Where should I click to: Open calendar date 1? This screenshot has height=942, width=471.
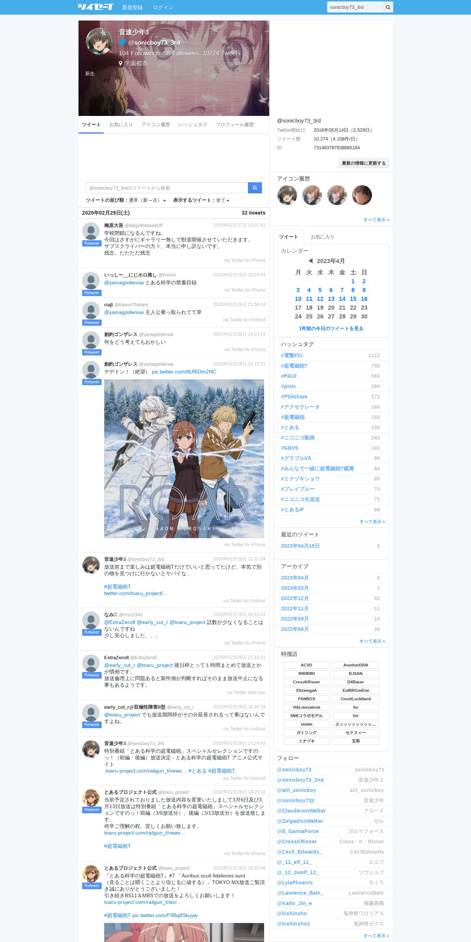[x=353, y=281]
